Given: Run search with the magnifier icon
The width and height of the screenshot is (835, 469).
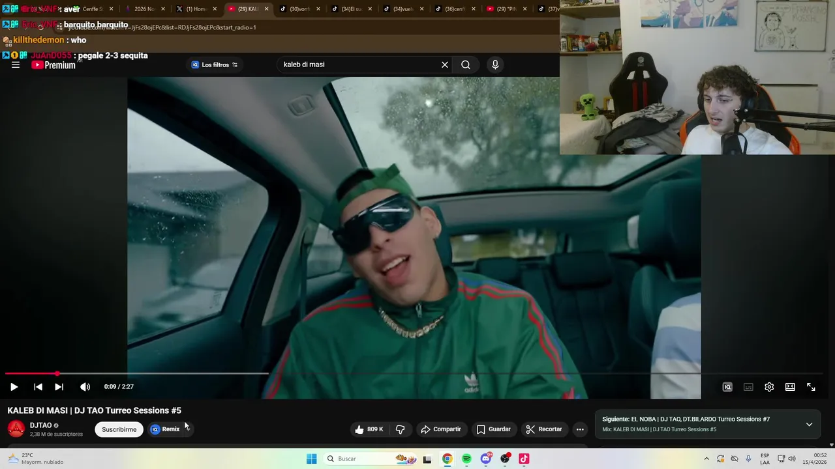Looking at the screenshot, I should (466, 64).
